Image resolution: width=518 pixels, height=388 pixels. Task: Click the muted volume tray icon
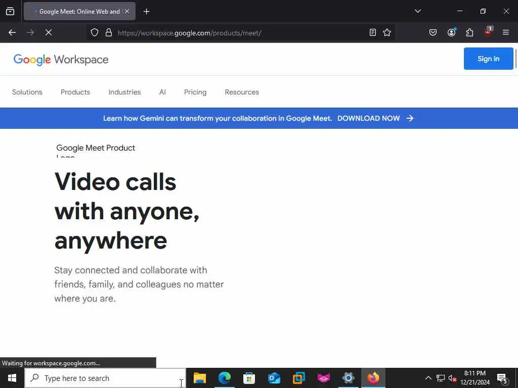tap(452, 378)
